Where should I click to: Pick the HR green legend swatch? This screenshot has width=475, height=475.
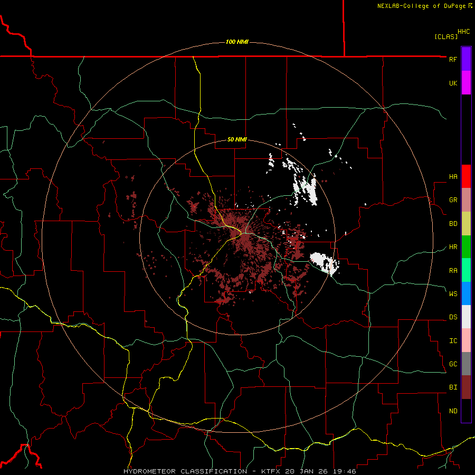[466, 247]
